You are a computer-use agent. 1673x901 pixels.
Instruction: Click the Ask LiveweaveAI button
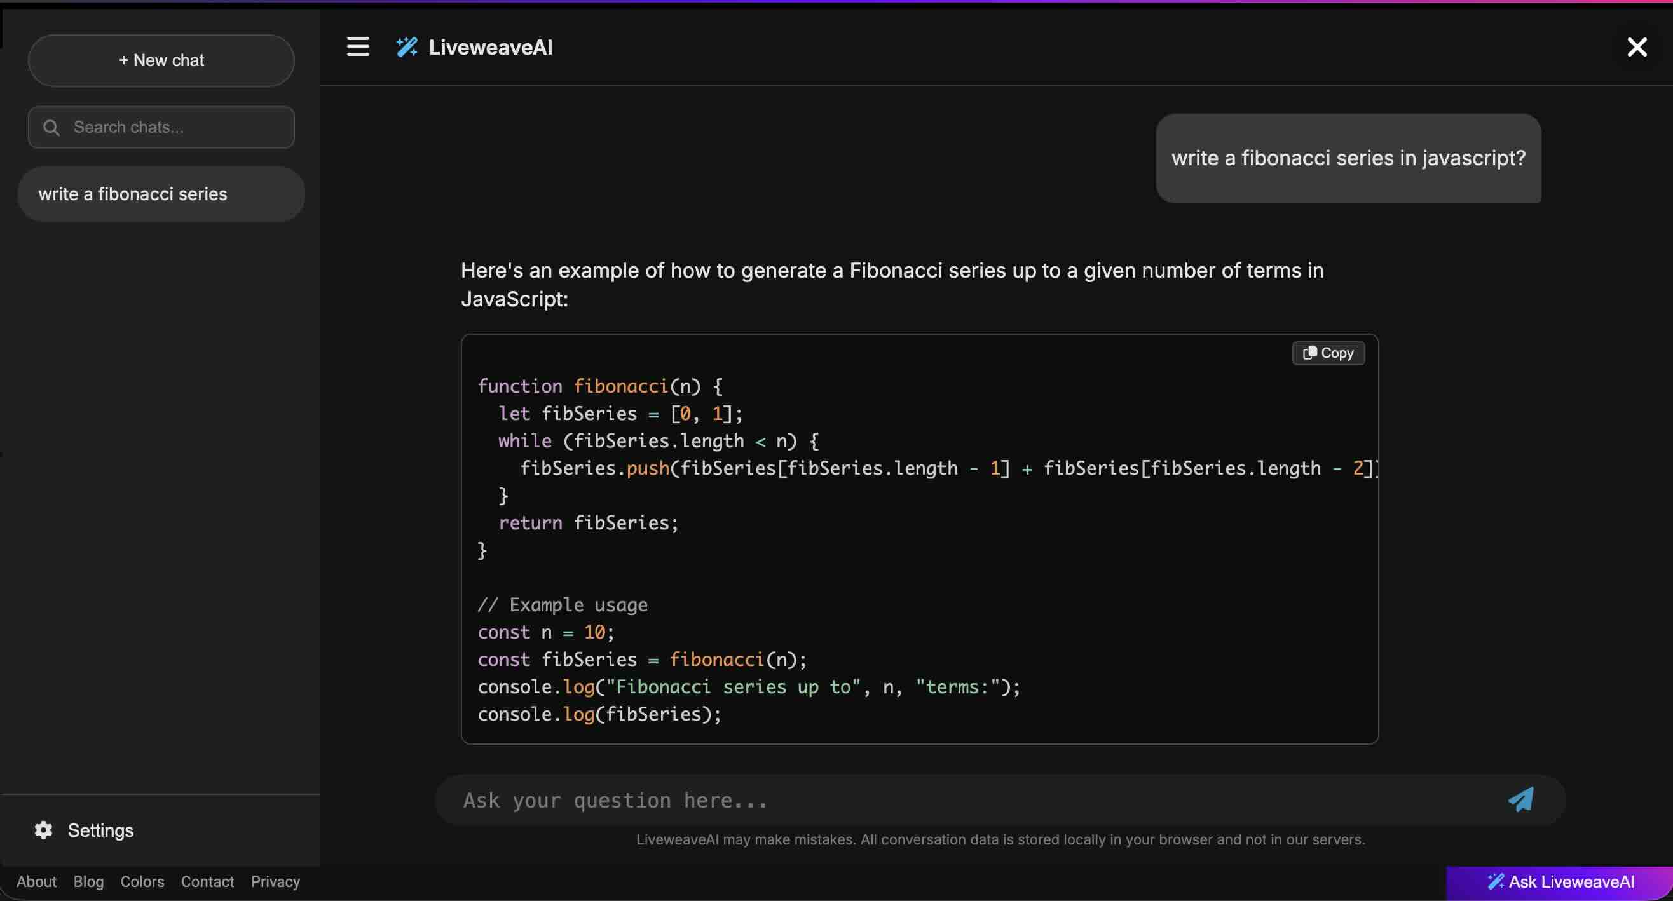click(1560, 881)
